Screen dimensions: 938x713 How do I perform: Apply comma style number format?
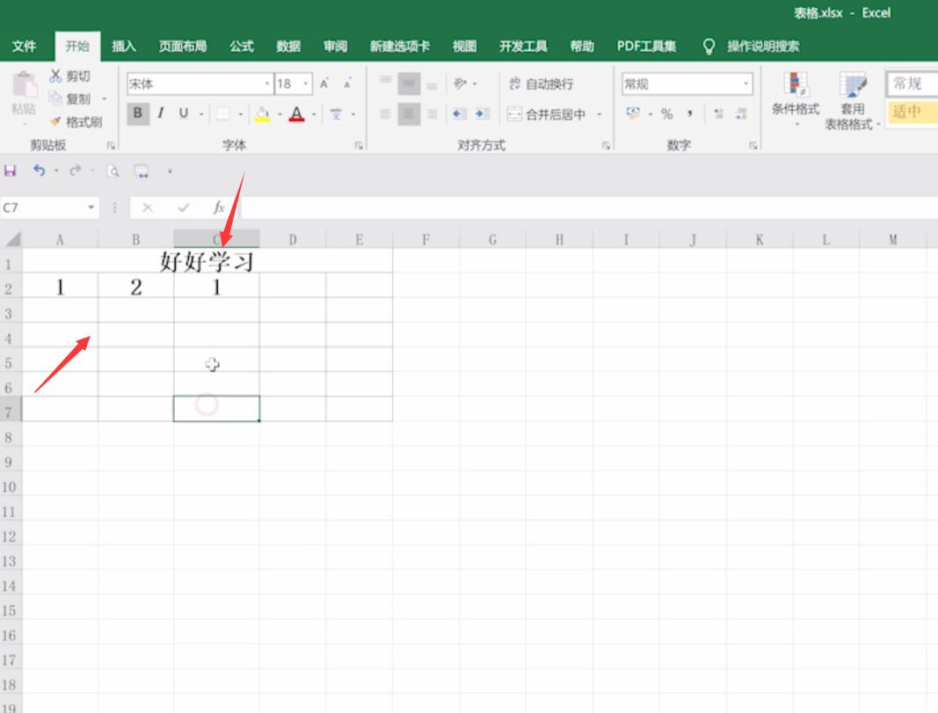(690, 113)
